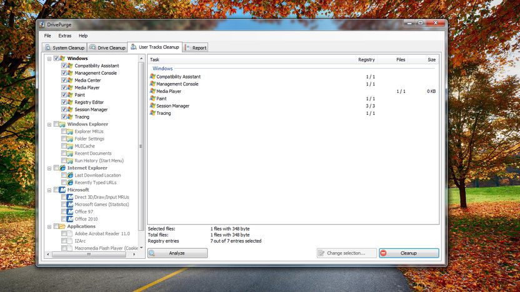
Task: Click the Windows Explorer folder icon in tree header
Action: tap(62, 124)
